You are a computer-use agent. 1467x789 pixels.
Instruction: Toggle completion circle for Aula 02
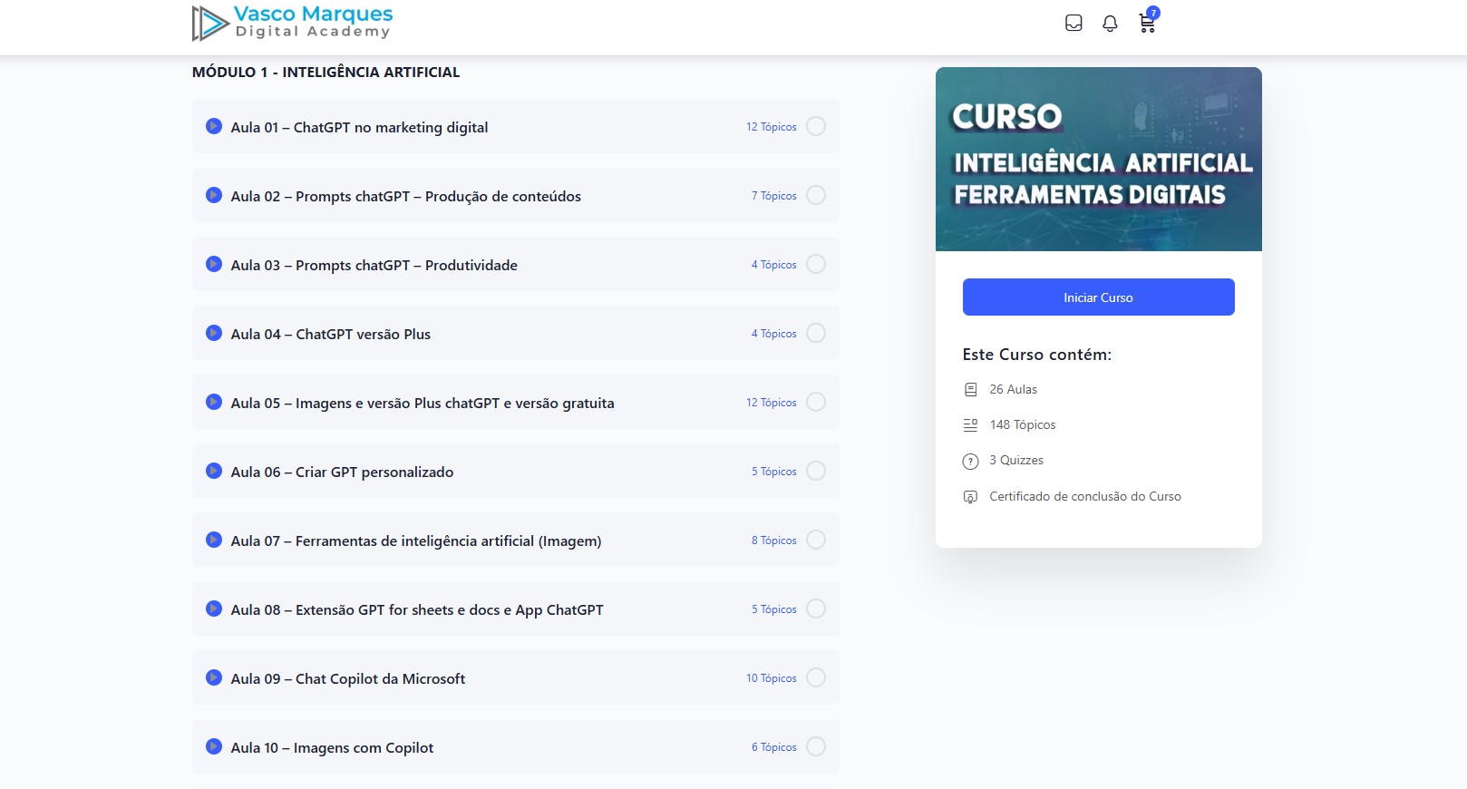(x=816, y=195)
